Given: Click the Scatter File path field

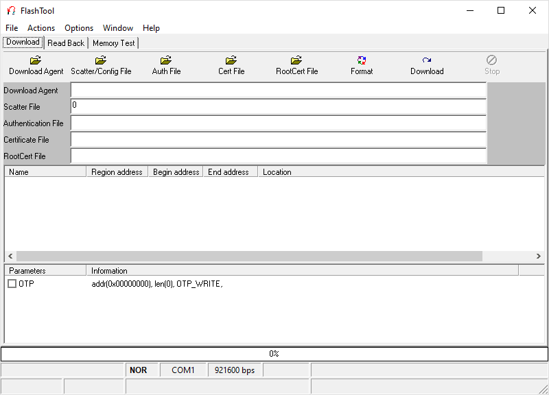Looking at the screenshot, I should tap(279, 106).
